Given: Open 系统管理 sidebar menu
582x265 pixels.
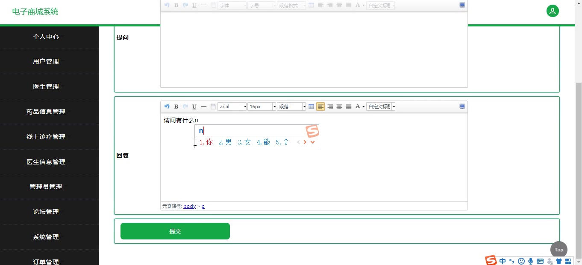Looking at the screenshot, I should 46,237.
